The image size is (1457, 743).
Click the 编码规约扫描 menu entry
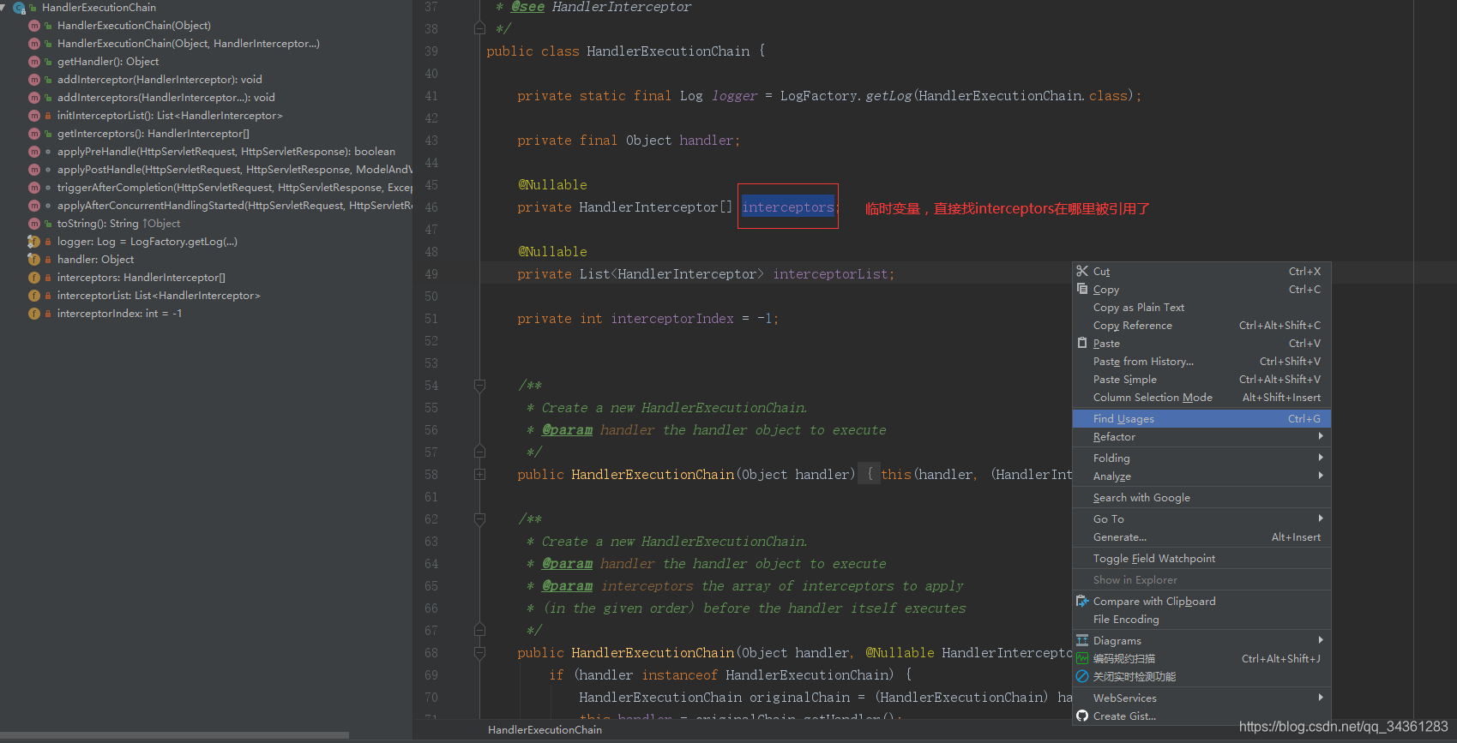1201,659
